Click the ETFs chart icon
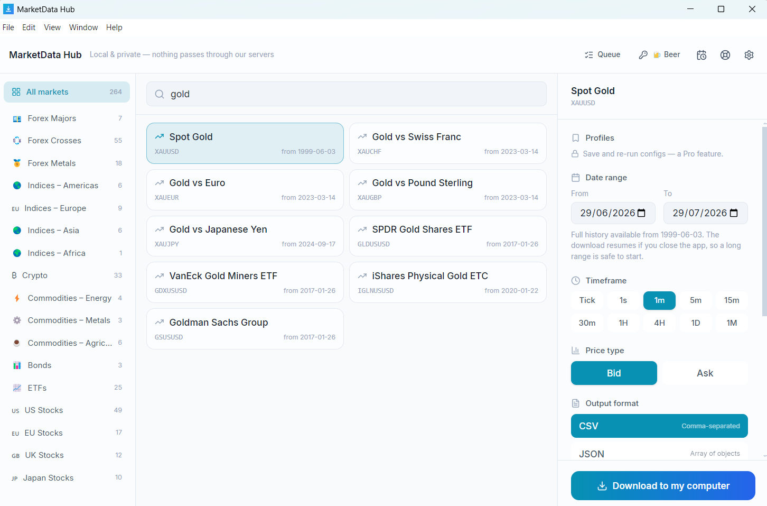Screen dimensions: 767x506 click(x=17, y=388)
